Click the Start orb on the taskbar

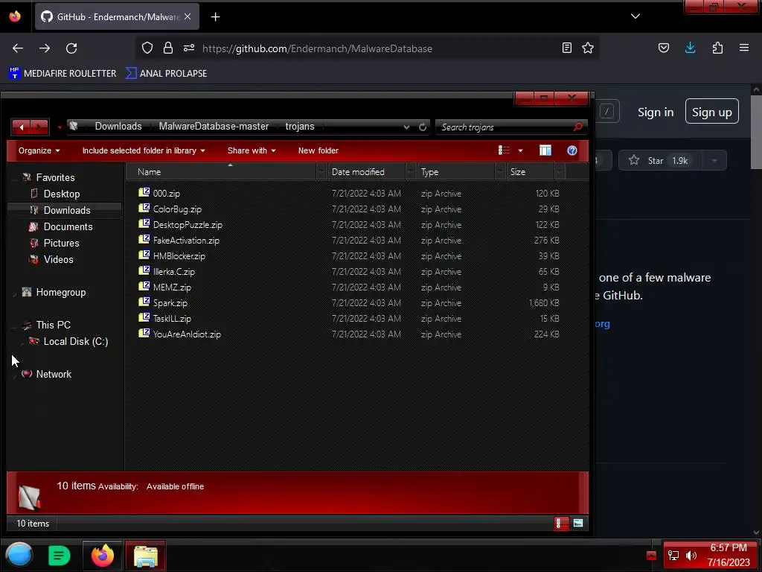(19, 556)
